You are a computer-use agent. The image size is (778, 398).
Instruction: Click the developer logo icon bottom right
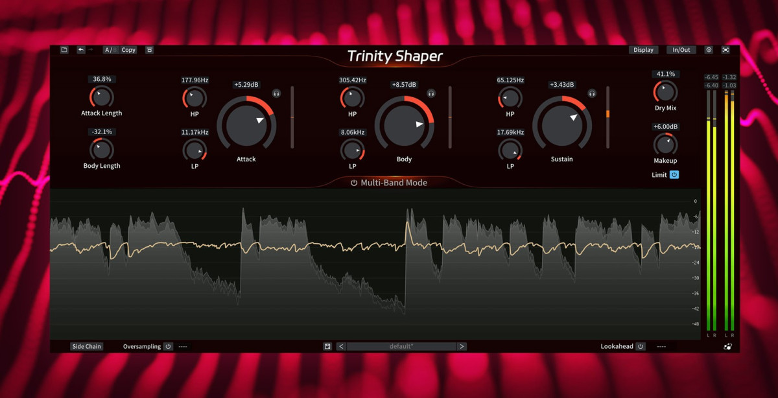coord(727,347)
